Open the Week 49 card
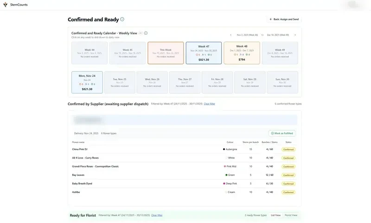The width and height of the screenshot is (371, 223). click(280, 53)
